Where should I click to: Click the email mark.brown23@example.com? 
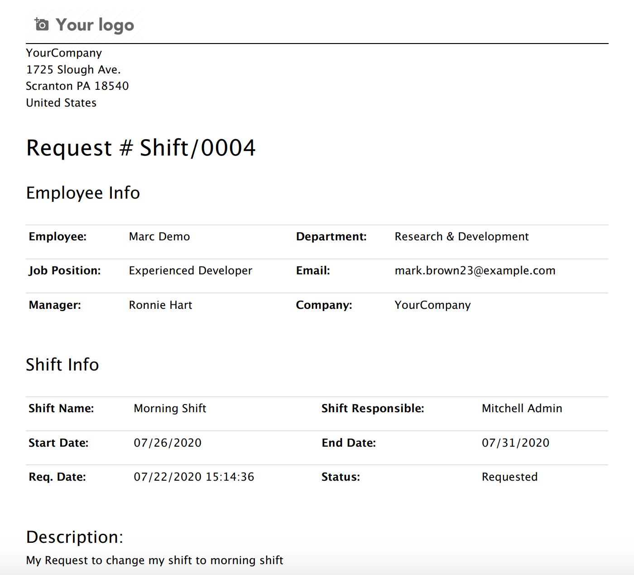[x=475, y=271]
